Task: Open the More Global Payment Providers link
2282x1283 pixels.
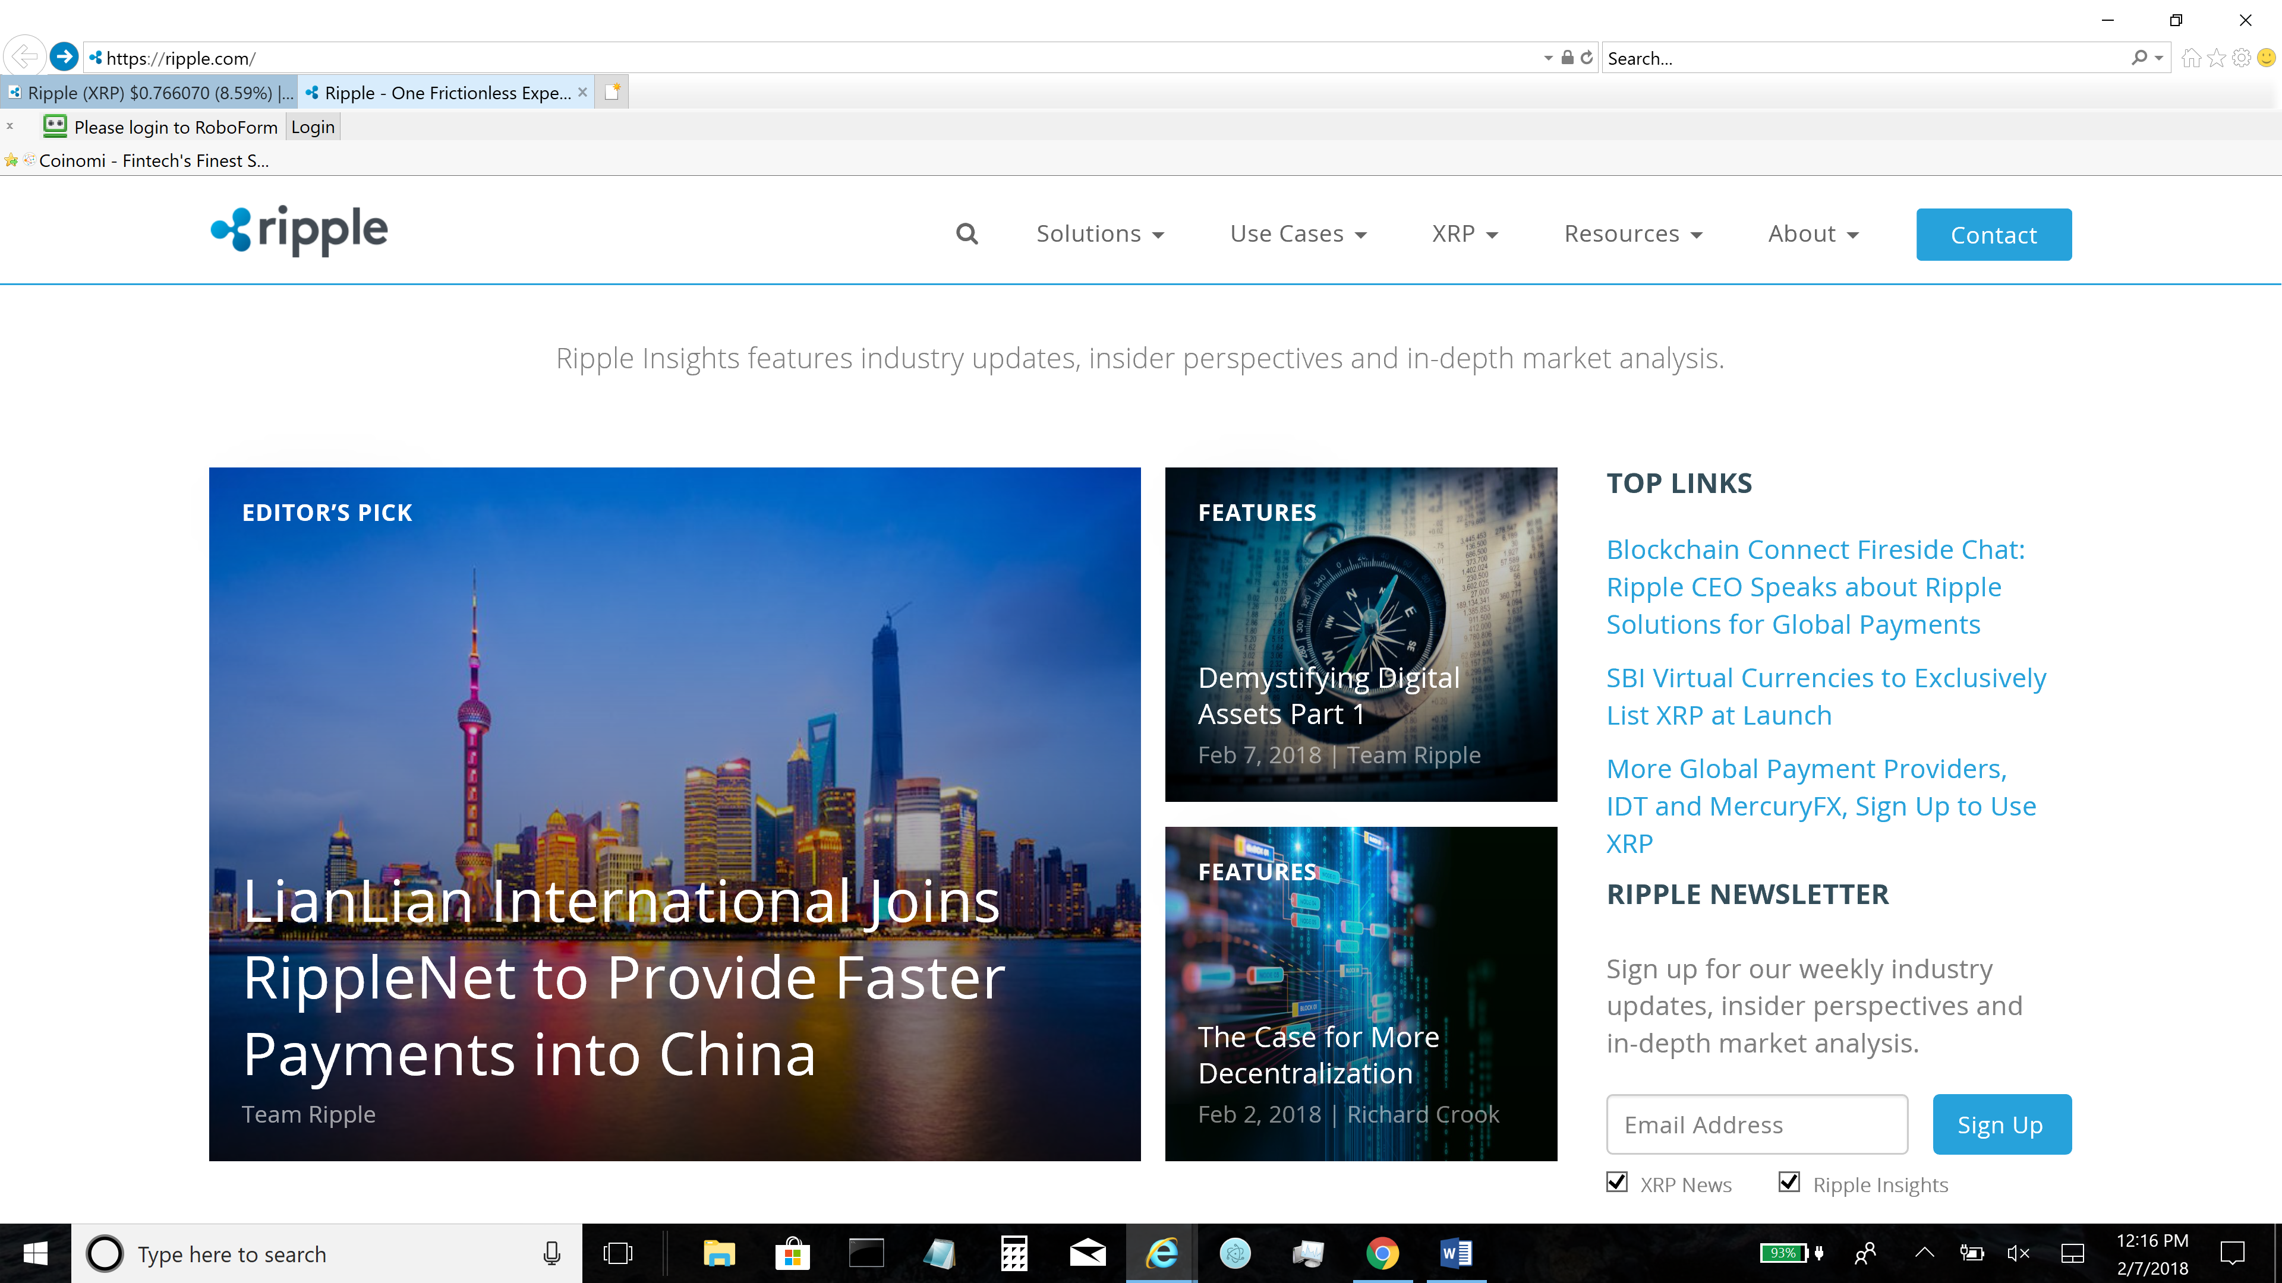Action: click(x=1821, y=806)
